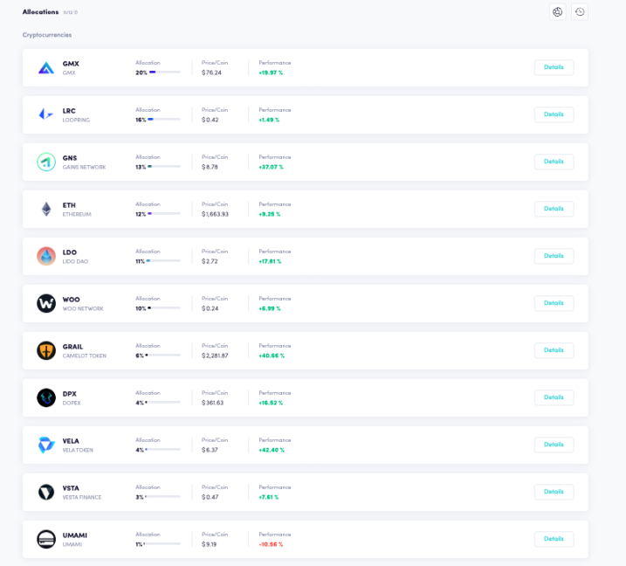This screenshot has width=626, height=566.
Task: Click the Allocations heading
Action: click(x=40, y=12)
